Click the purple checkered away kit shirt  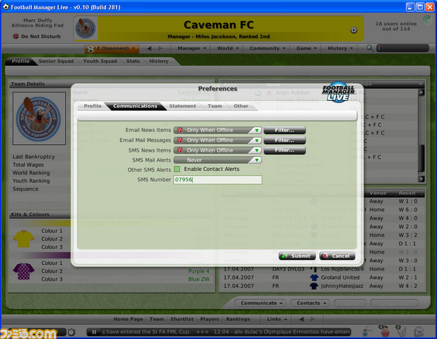click(23, 271)
